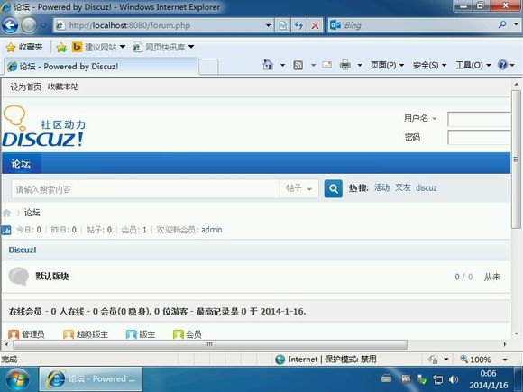Click the 会员 legend icon
Viewport: 523px width, 392px height.
tap(179, 334)
